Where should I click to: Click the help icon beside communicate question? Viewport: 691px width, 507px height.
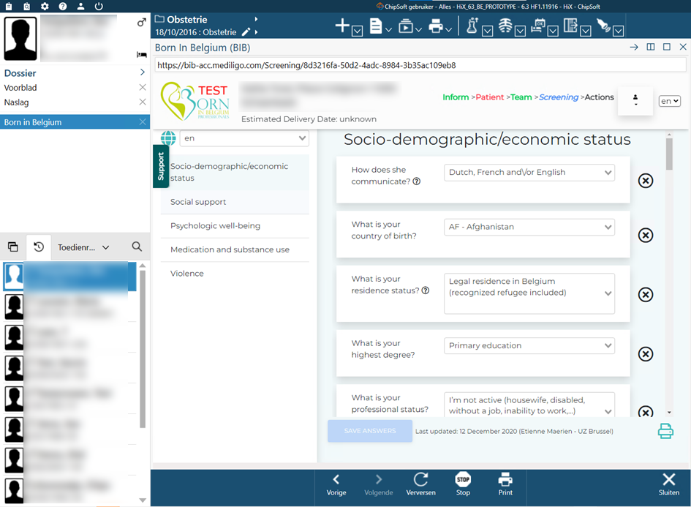point(417,181)
